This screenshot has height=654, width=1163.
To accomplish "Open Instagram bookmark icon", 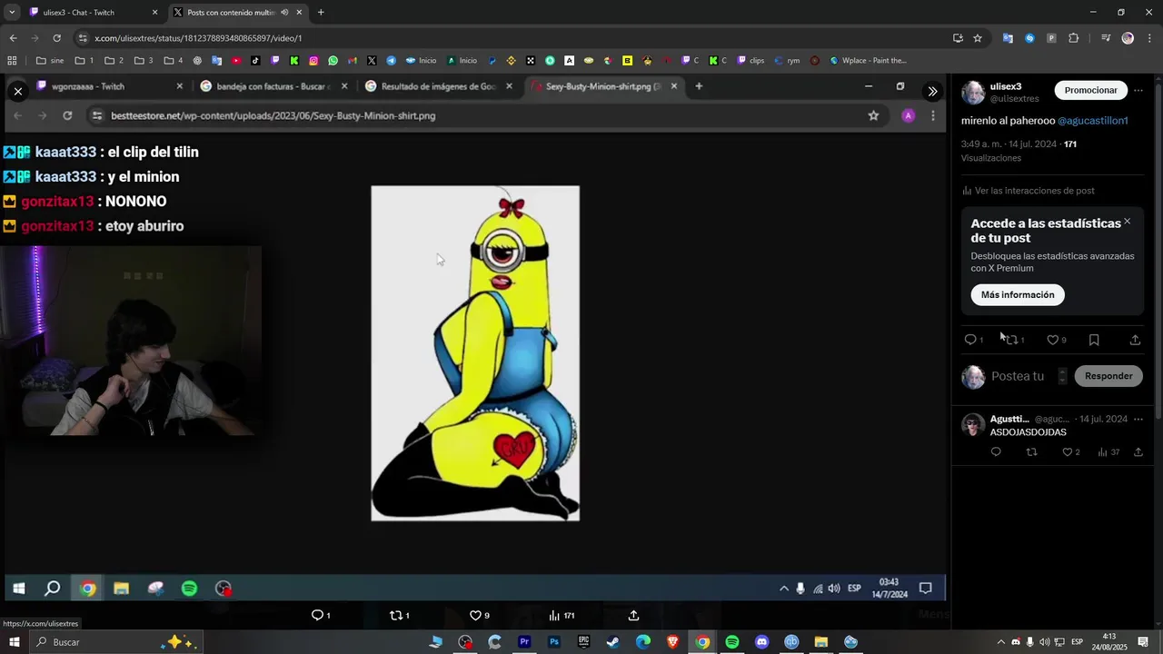I will pyautogui.click(x=313, y=61).
